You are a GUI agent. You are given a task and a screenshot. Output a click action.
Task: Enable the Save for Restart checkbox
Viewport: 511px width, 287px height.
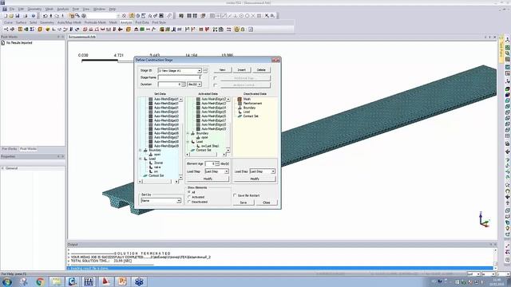(x=235, y=195)
